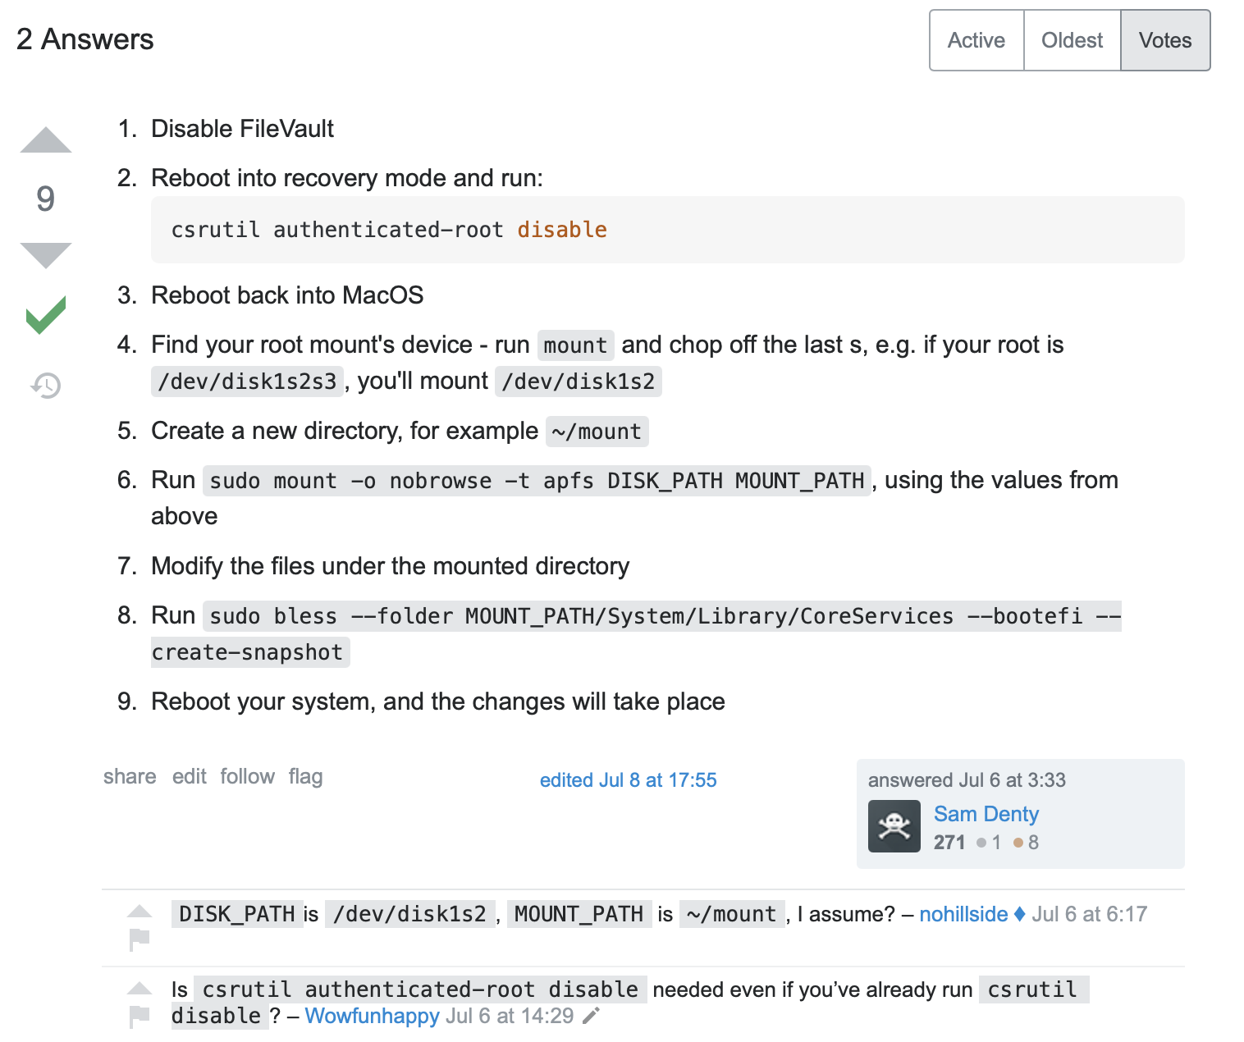
Task: Sort answers by Votes
Action: (1164, 40)
